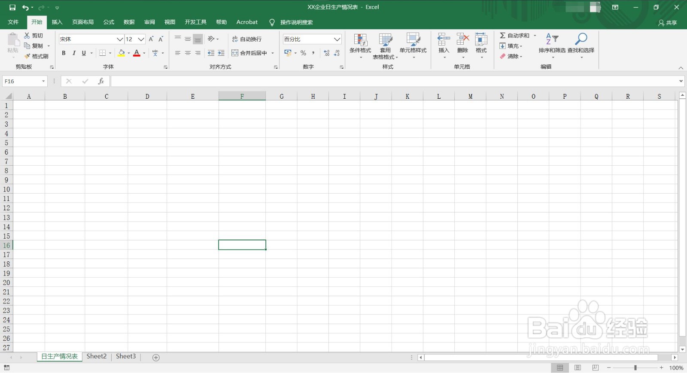Open Format as Table (套用表格格式)
Image resolution: width=687 pixels, height=373 pixels.
pos(385,46)
